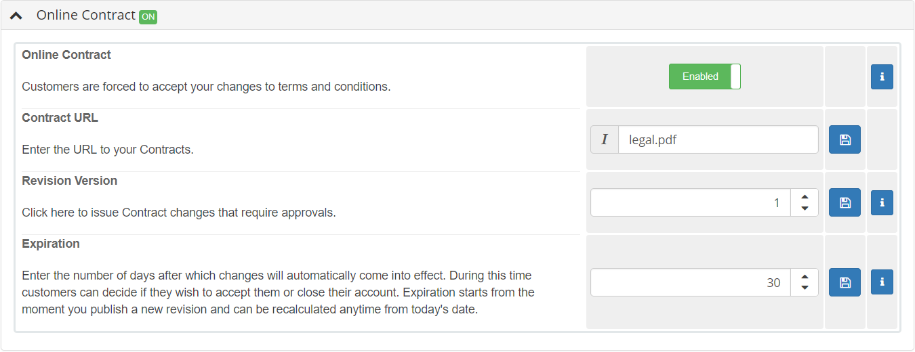Click the Expiration number field showing 30
The height and width of the screenshot is (352, 915).
point(691,282)
